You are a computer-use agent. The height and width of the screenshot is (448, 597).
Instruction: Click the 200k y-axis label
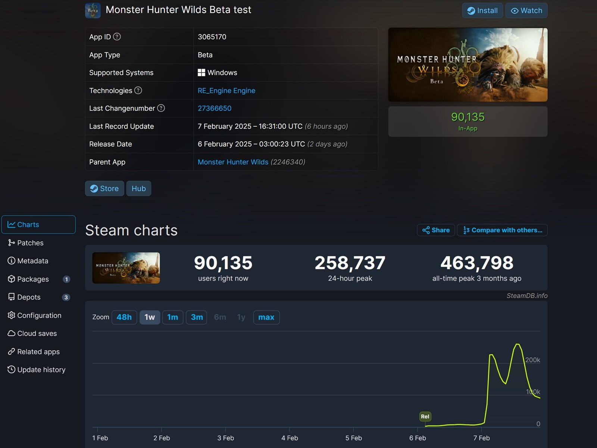coord(533,360)
